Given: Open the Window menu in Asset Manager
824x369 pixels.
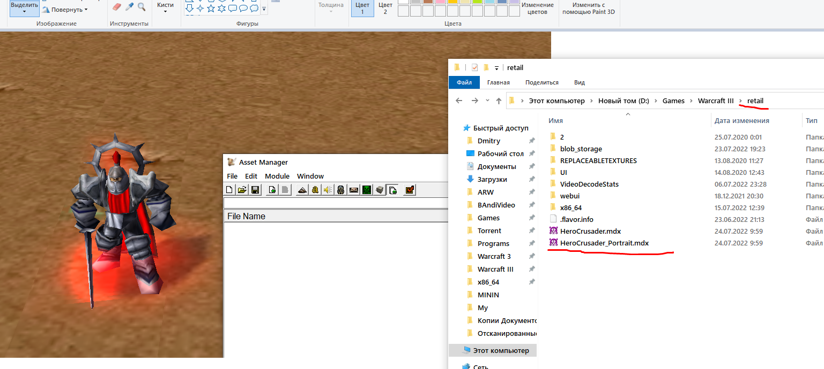Looking at the screenshot, I should click(x=310, y=176).
